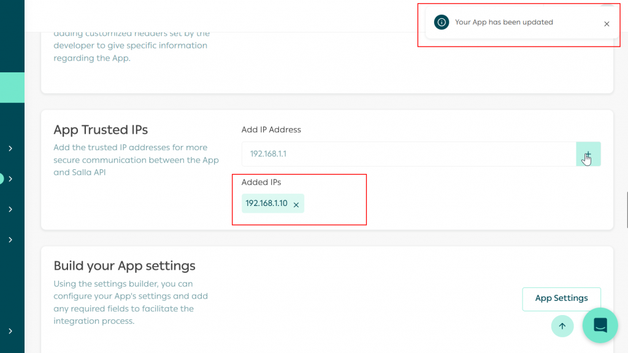Image resolution: width=628 pixels, height=353 pixels.
Task: Click the plus icon to add the IP
Action: click(588, 154)
